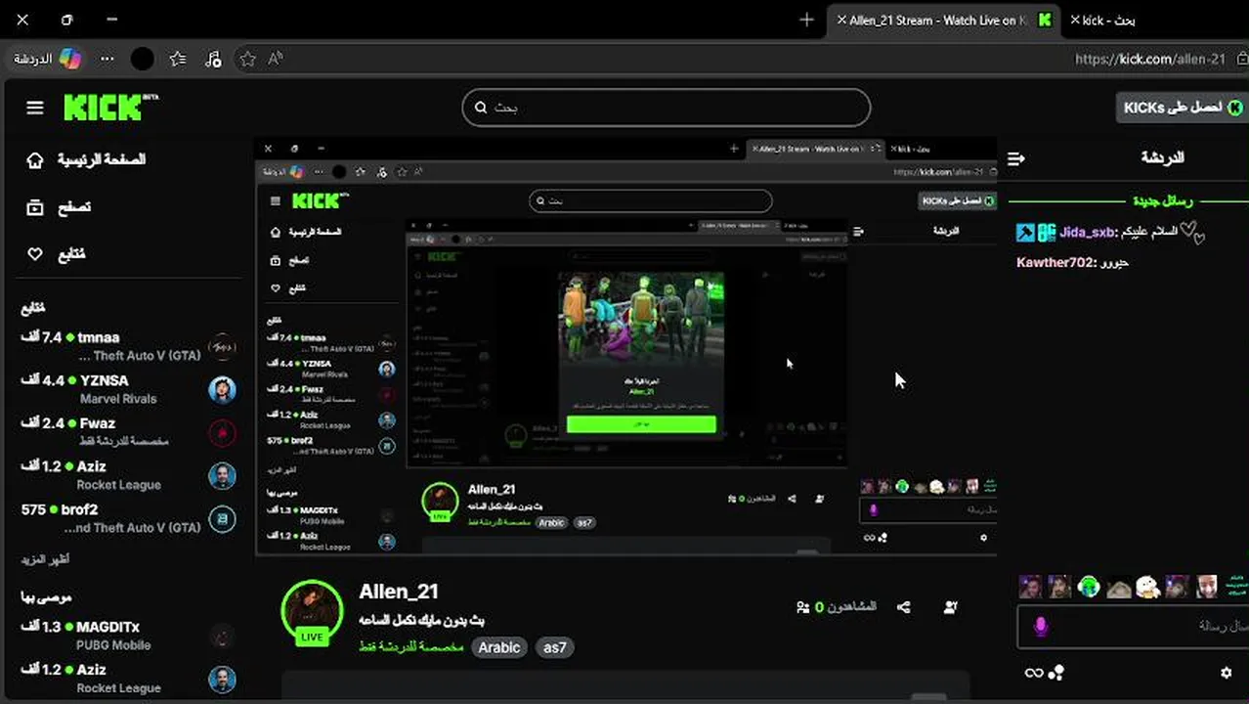Follow Allen_21 with the person-plus icon
This screenshot has width=1249, height=704.
[950, 607]
